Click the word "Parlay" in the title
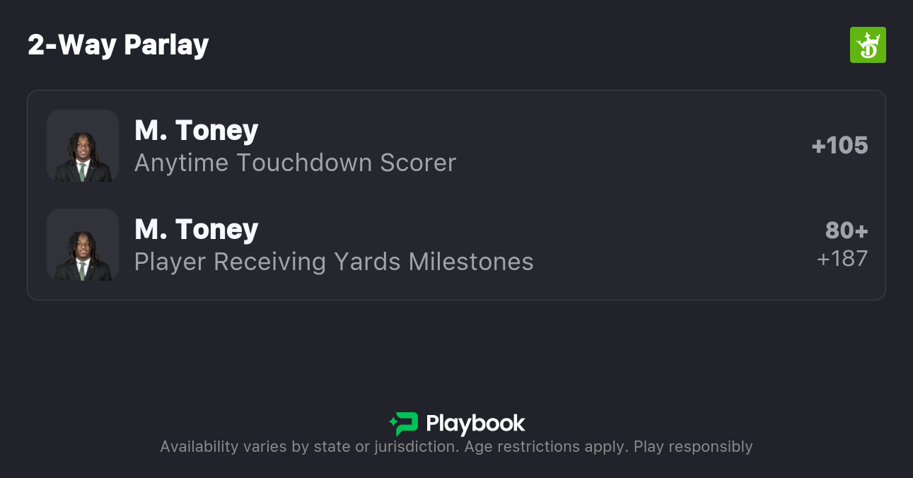The width and height of the screenshot is (913, 478). 166,45
